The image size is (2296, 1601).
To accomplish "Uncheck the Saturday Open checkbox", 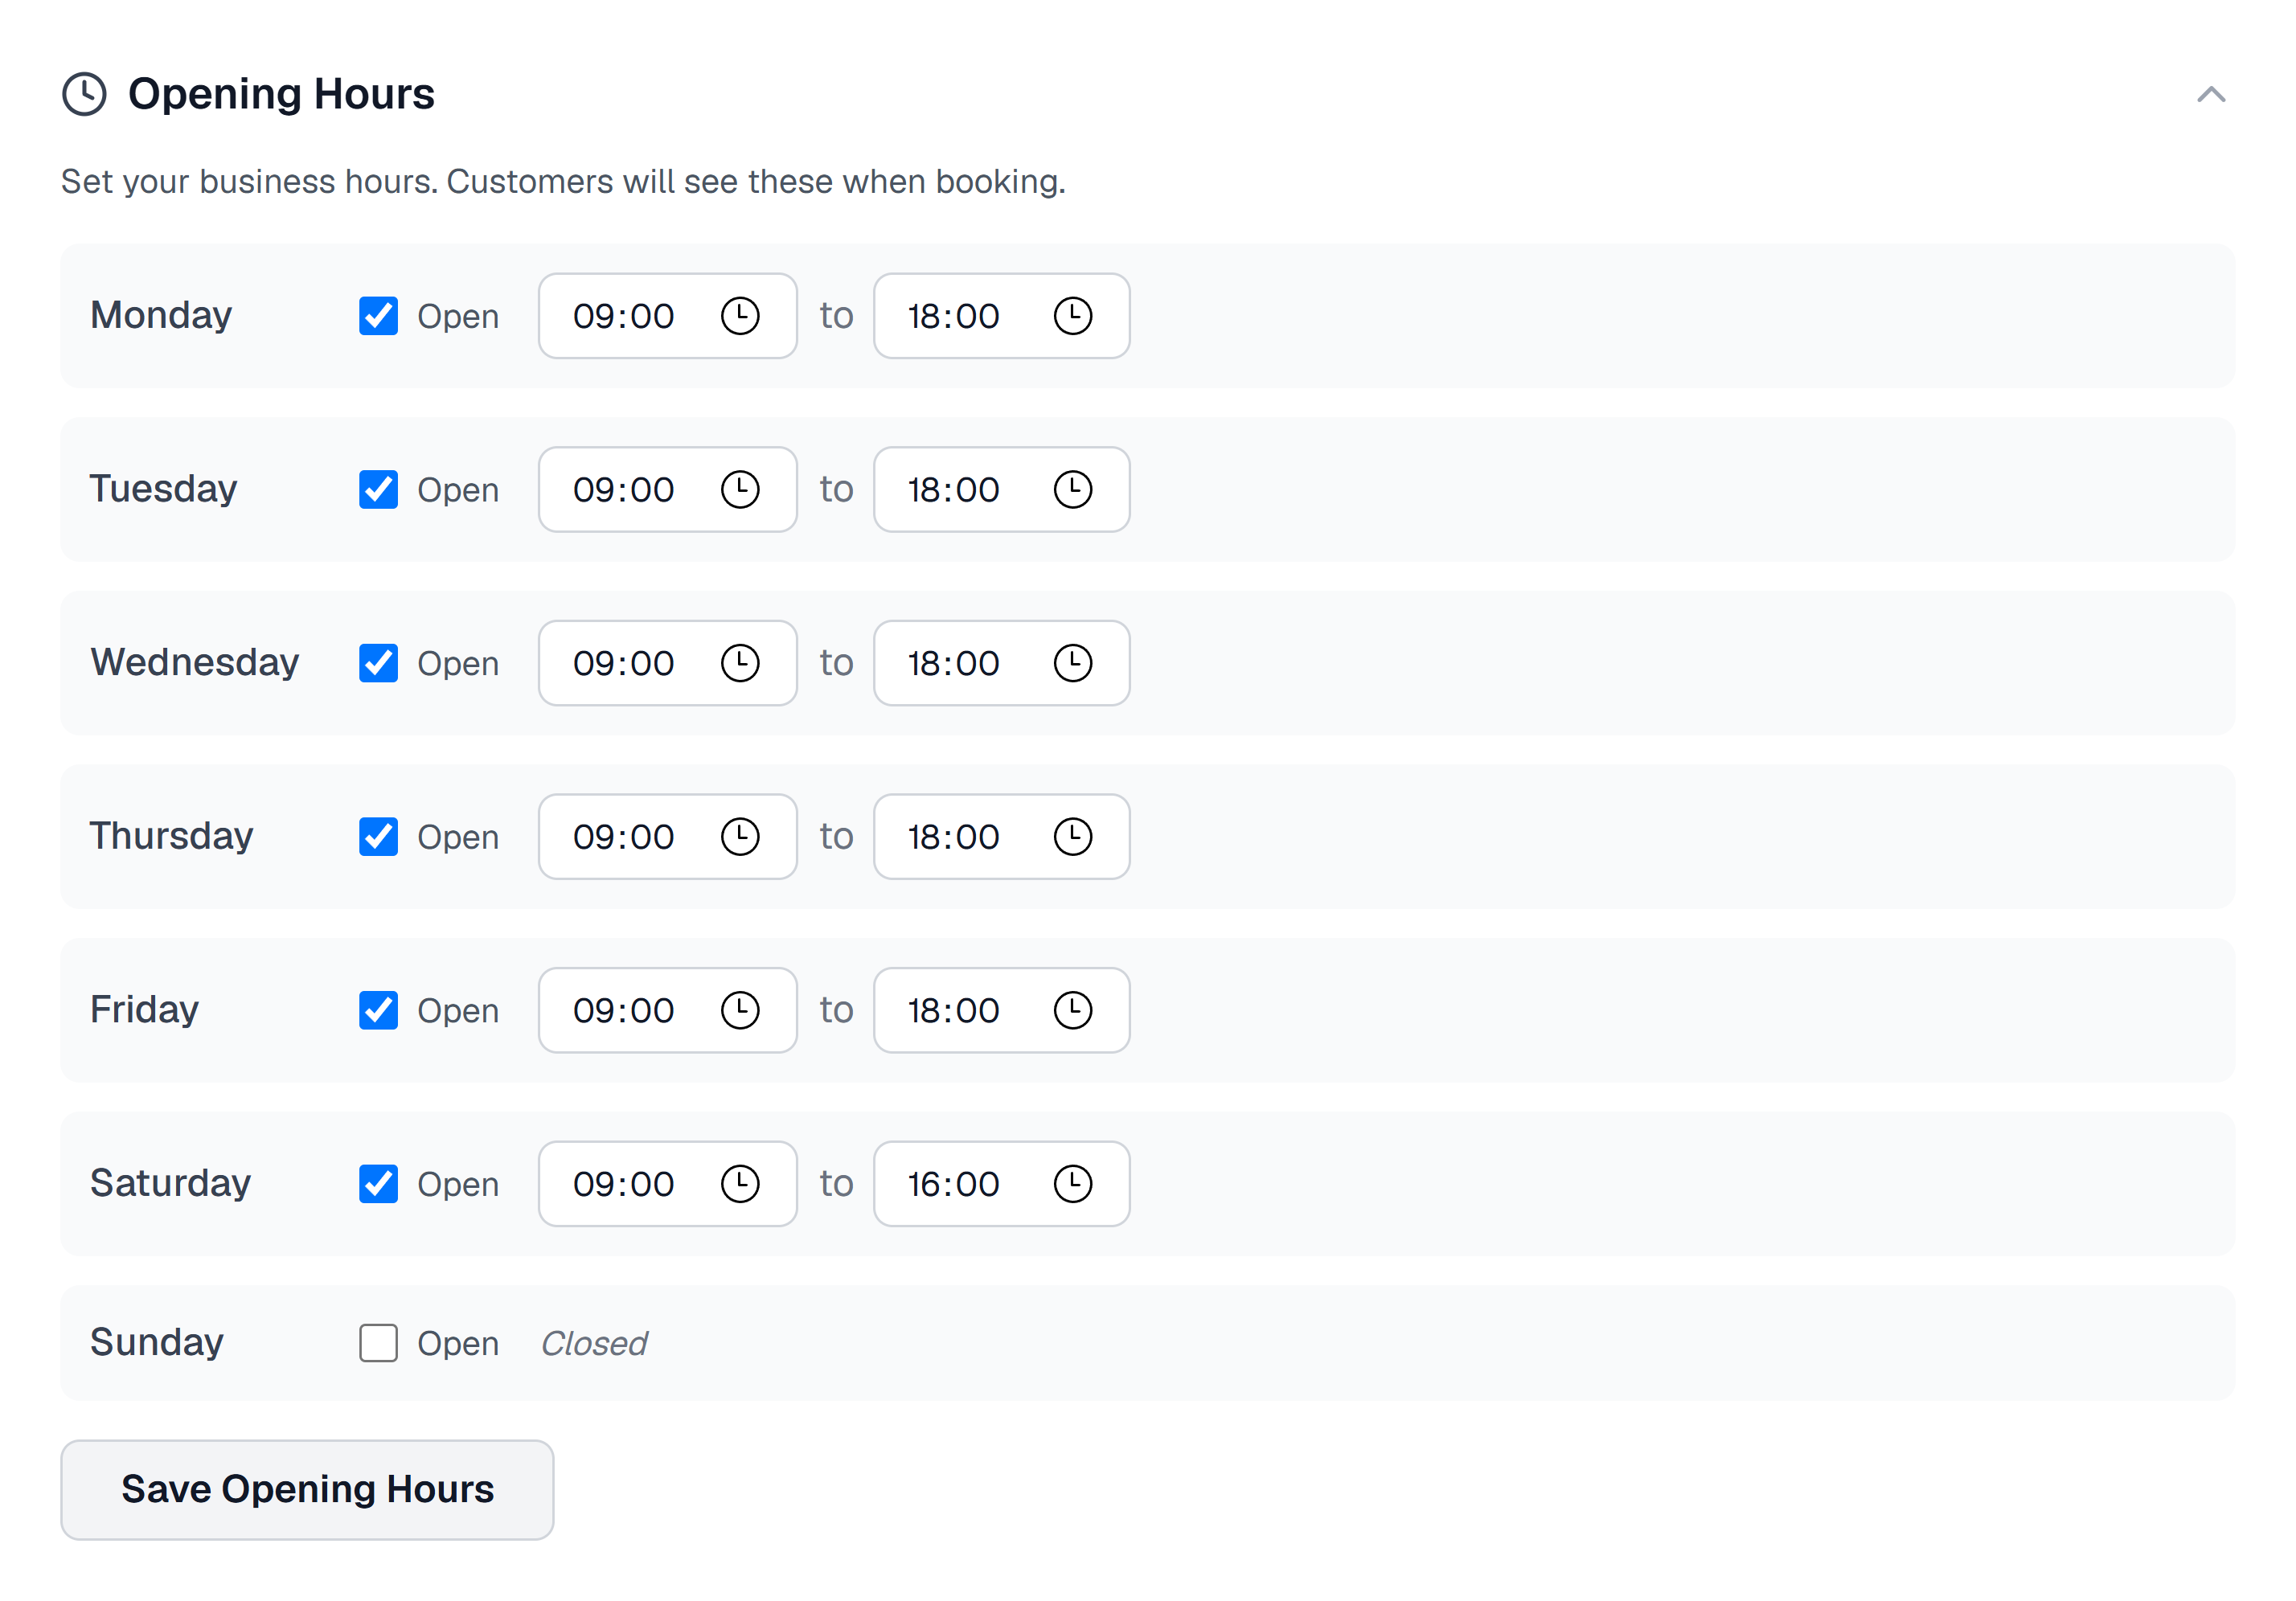I will [378, 1184].
